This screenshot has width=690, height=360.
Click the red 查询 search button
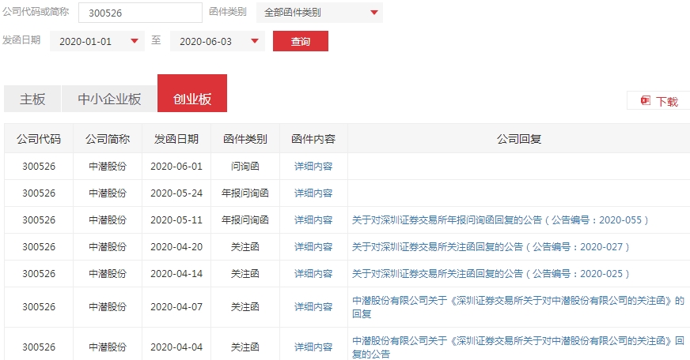coord(300,41)
